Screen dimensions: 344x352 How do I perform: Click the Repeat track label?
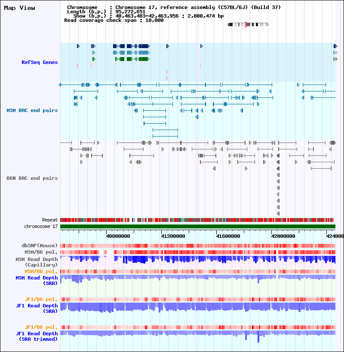(50, 220)
